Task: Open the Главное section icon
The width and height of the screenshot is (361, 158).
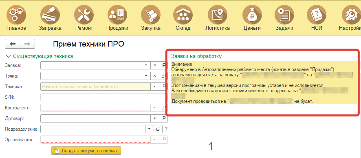Action: click(x=16, y=15)
